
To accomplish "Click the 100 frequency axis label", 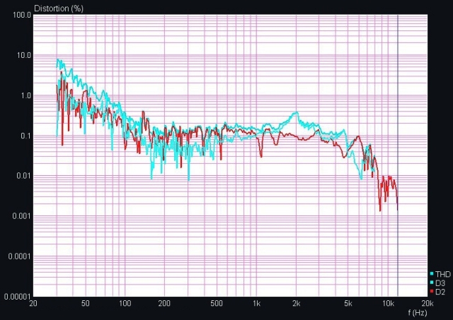I will 125,304.
